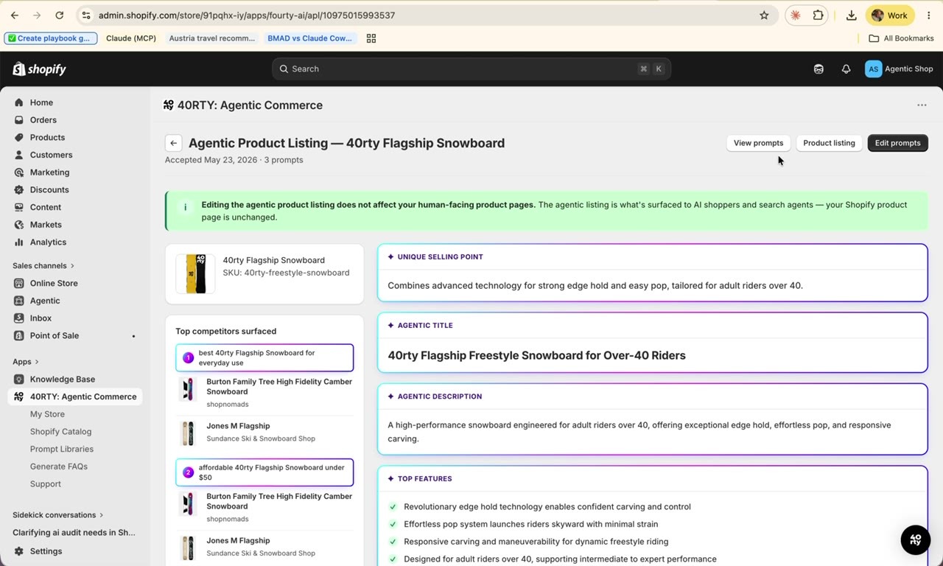The image size is (943, 566).
Task: Open browser downloads icon
Action: [x=851, y=15]
